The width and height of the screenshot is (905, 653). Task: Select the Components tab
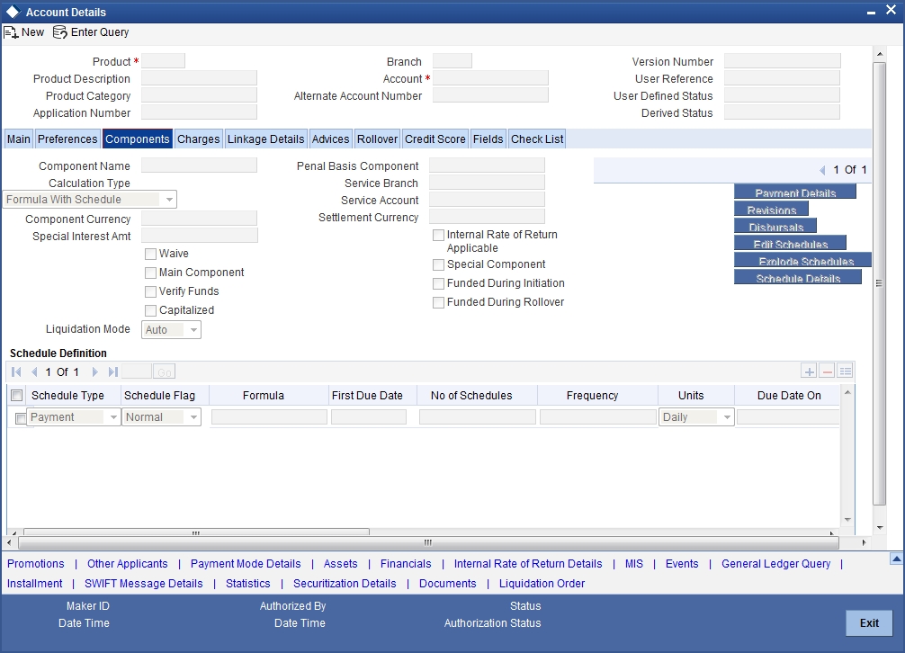pyautogui.click(x=138, y=139)
